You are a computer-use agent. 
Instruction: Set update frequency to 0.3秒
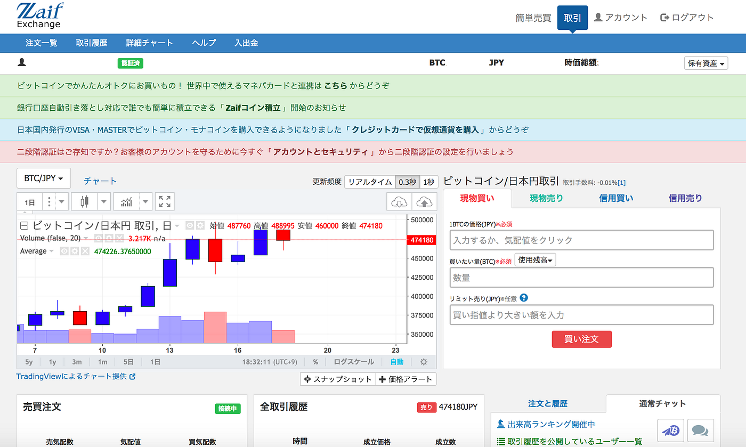pyautogui.click(x=408, y=182)
